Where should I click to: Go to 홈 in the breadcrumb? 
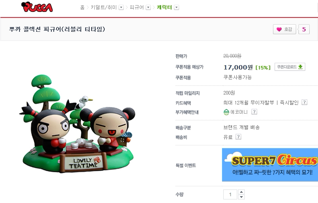point(82,8)
